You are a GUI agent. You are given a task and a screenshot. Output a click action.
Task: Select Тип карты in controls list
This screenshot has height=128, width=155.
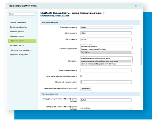[106, 52]
